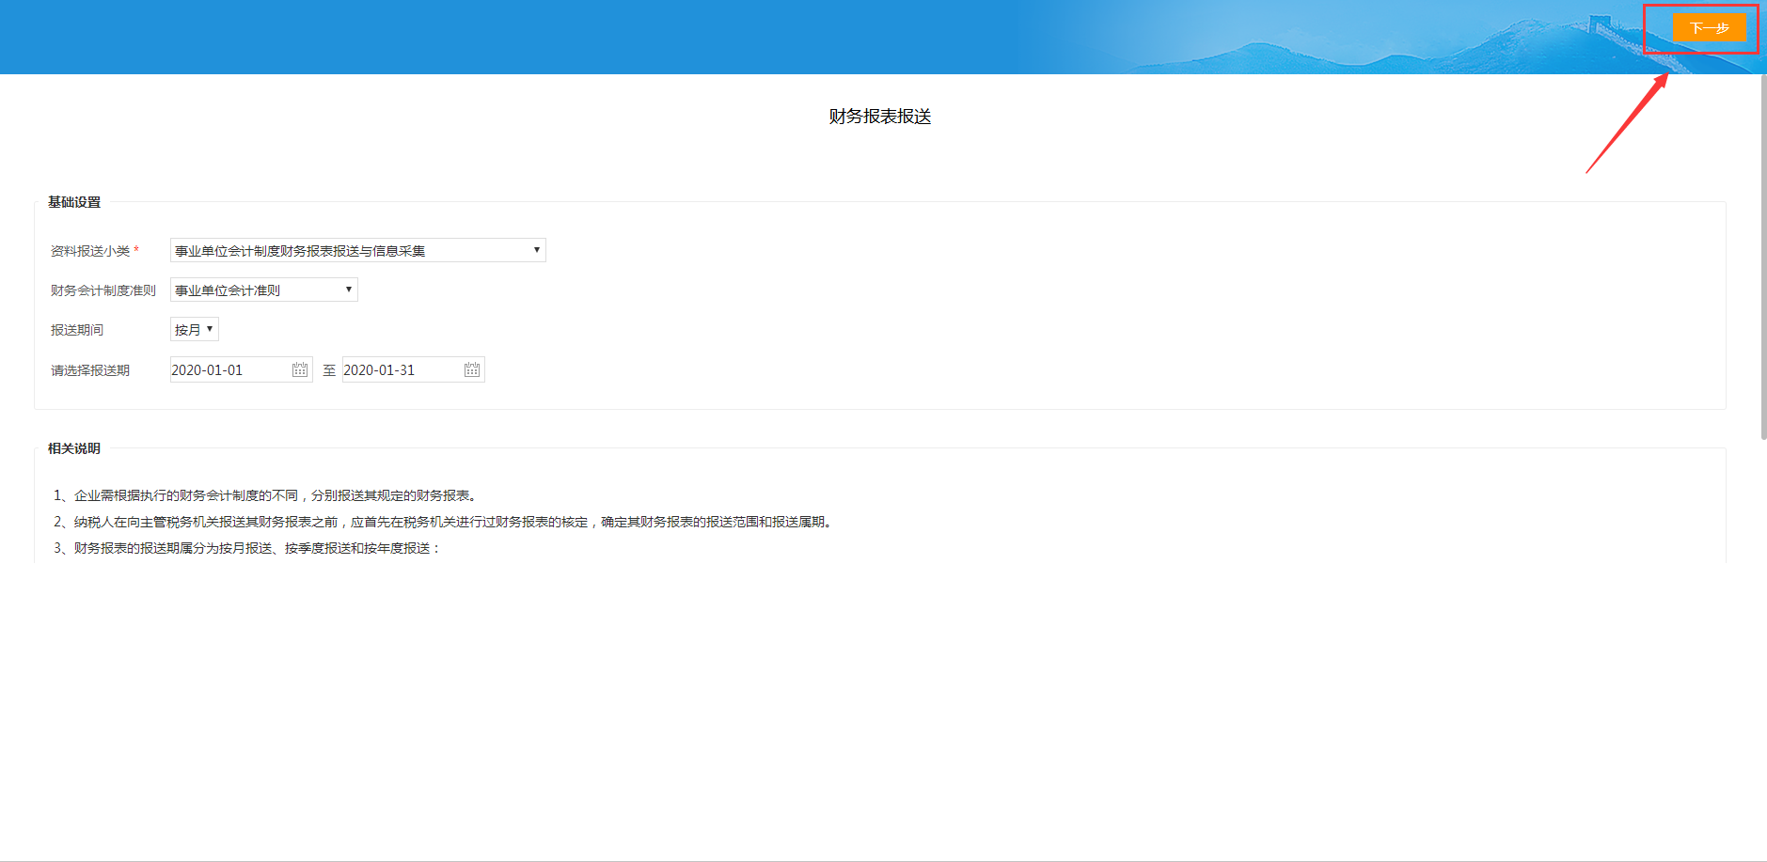Click the 财务会计制度准则 field label
Viewport: 1767px width, 862px height.
(103, 290)
